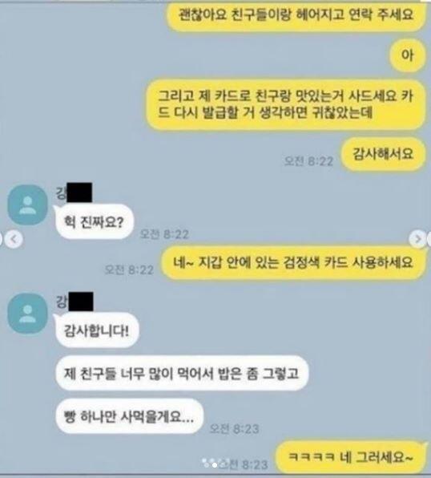
Task: Click the '제 친구들 너무 많이 먹어서' message
Action: (x=182, y=373)
